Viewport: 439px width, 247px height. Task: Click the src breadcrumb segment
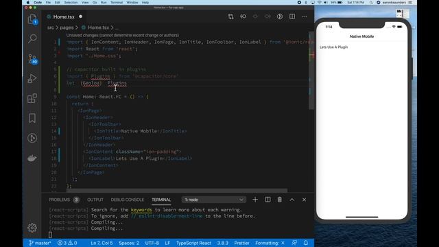50,27
